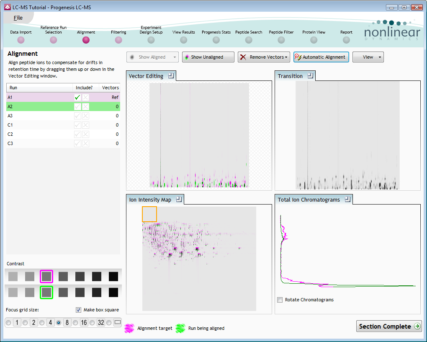Screen dimensions: 427x342
Task: Open the File menu
Action: point(18,18)
